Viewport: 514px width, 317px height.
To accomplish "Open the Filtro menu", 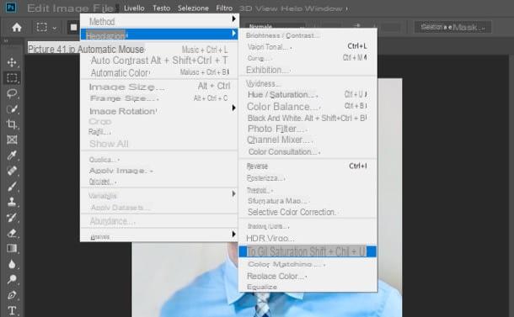I will pos(224,8).
